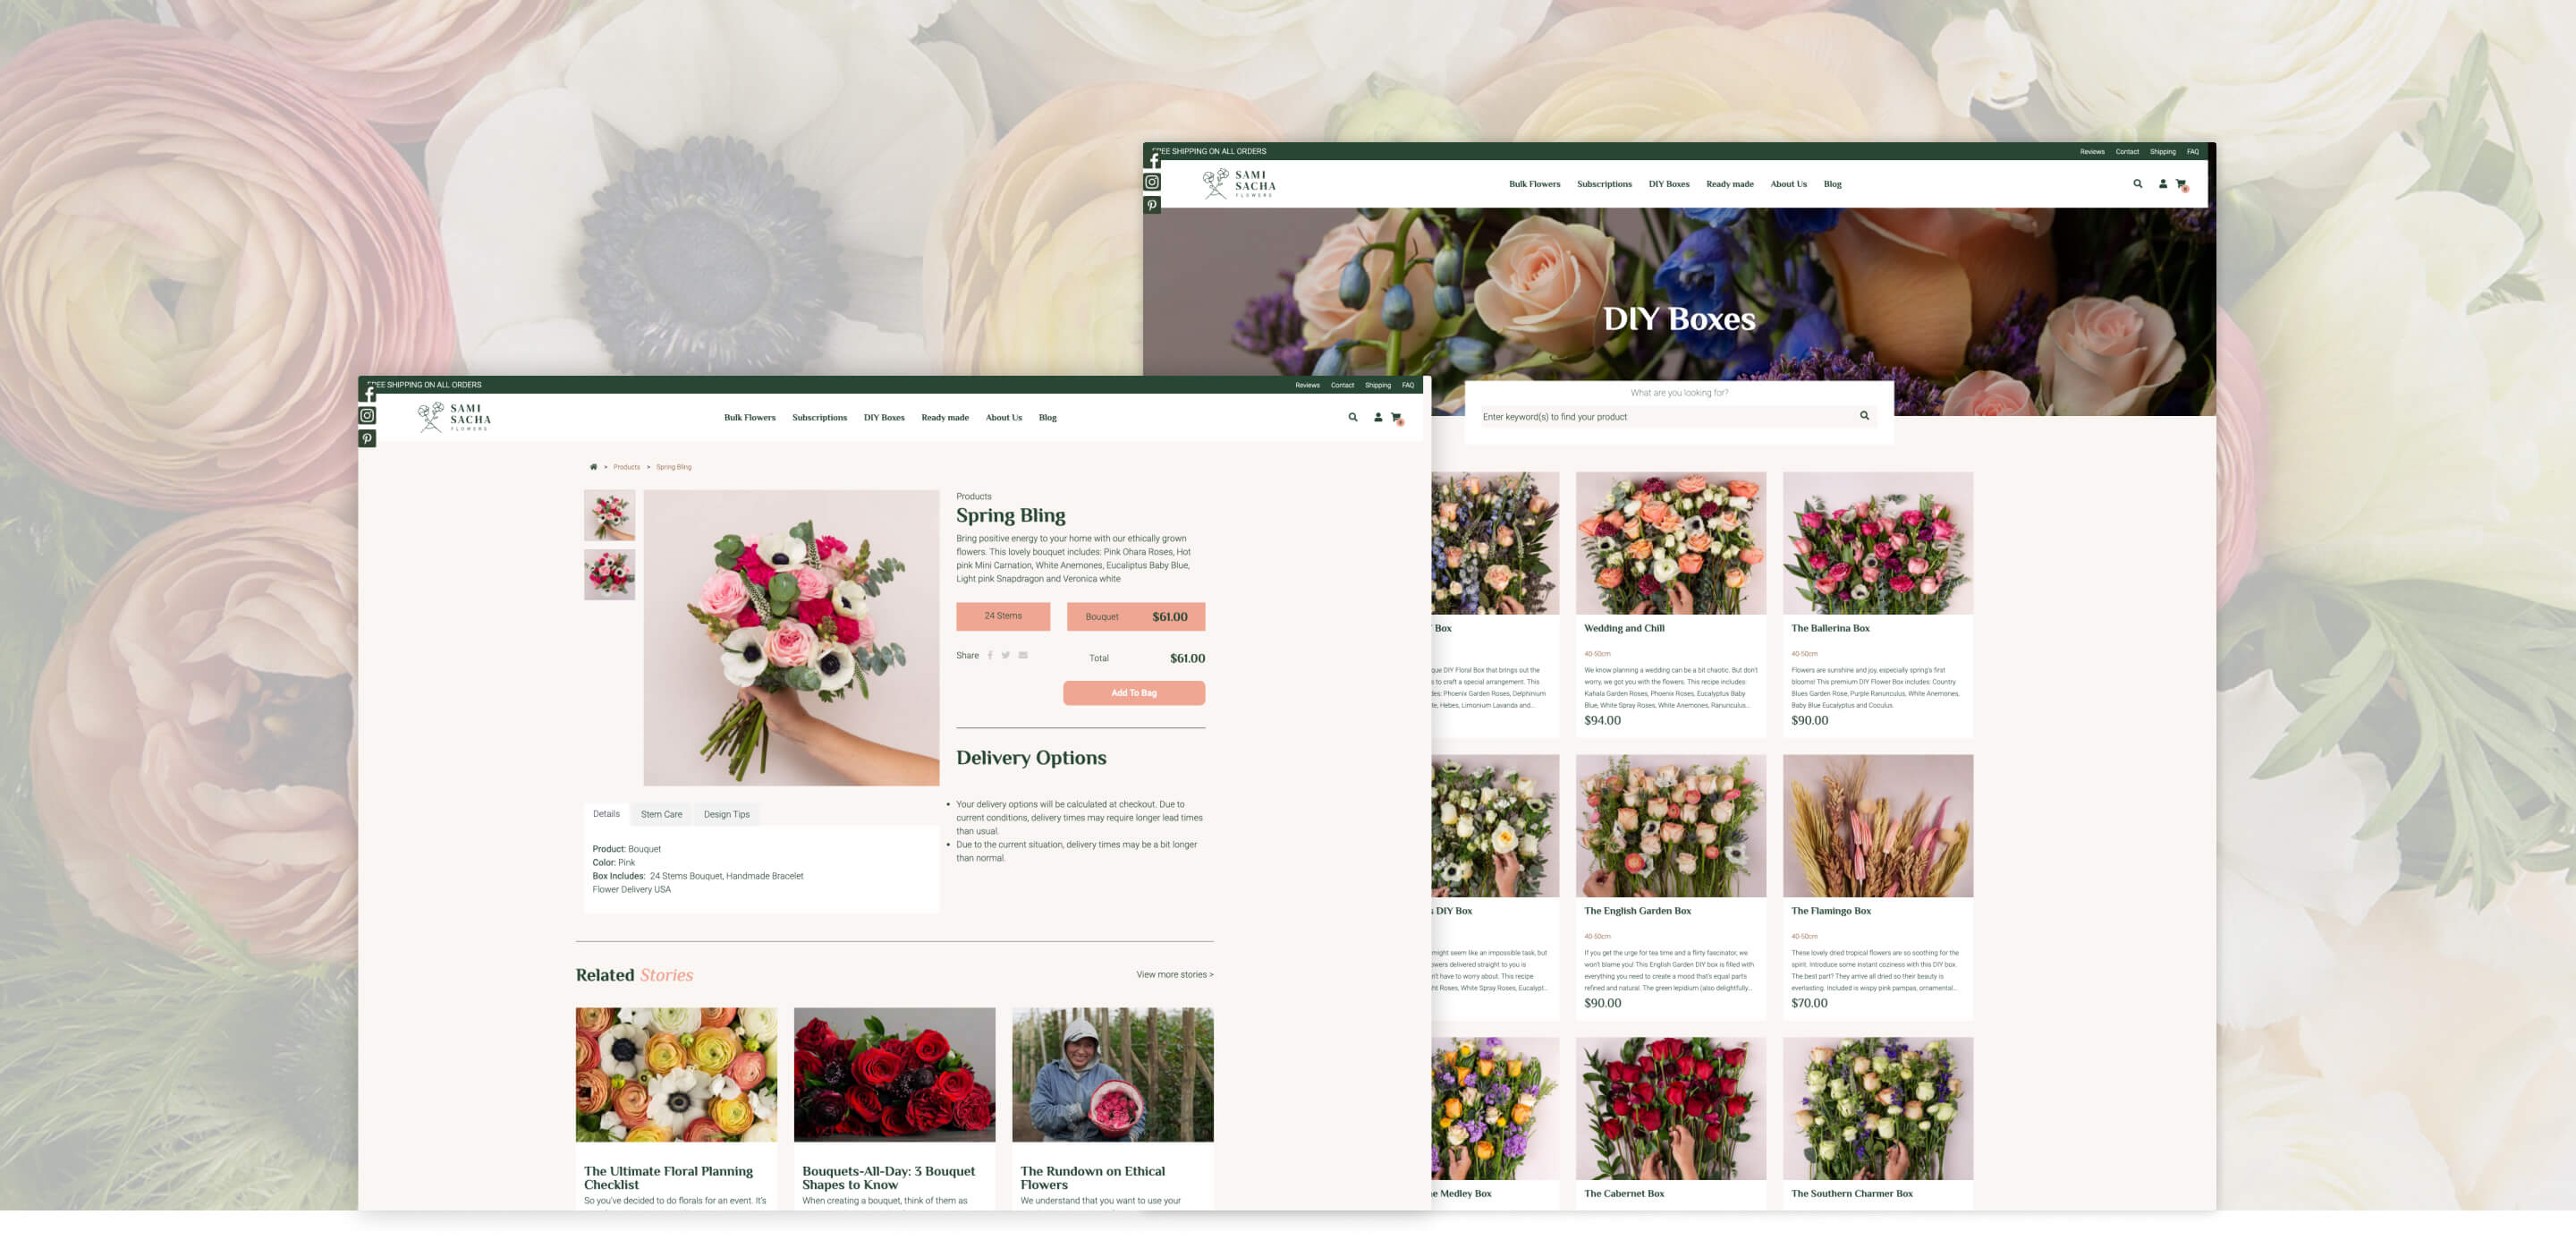Switch to Design Tips tab
2576x1240 pixels.
pos(726,814)
